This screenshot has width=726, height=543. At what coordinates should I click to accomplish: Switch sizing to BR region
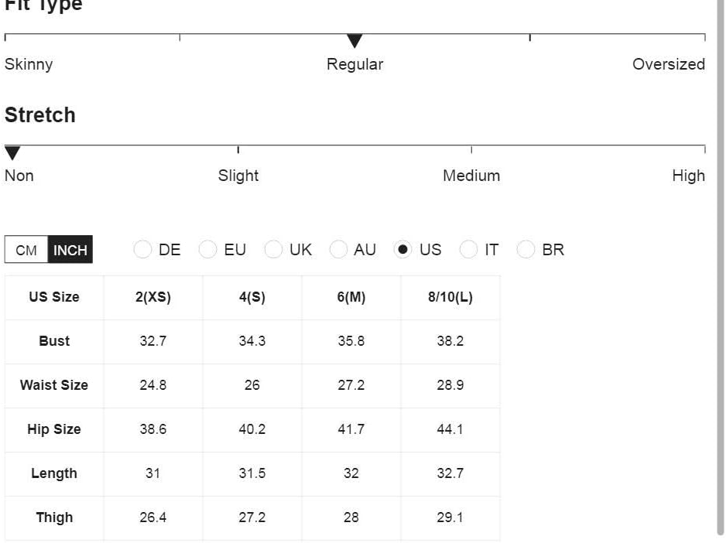coord(526,250)
